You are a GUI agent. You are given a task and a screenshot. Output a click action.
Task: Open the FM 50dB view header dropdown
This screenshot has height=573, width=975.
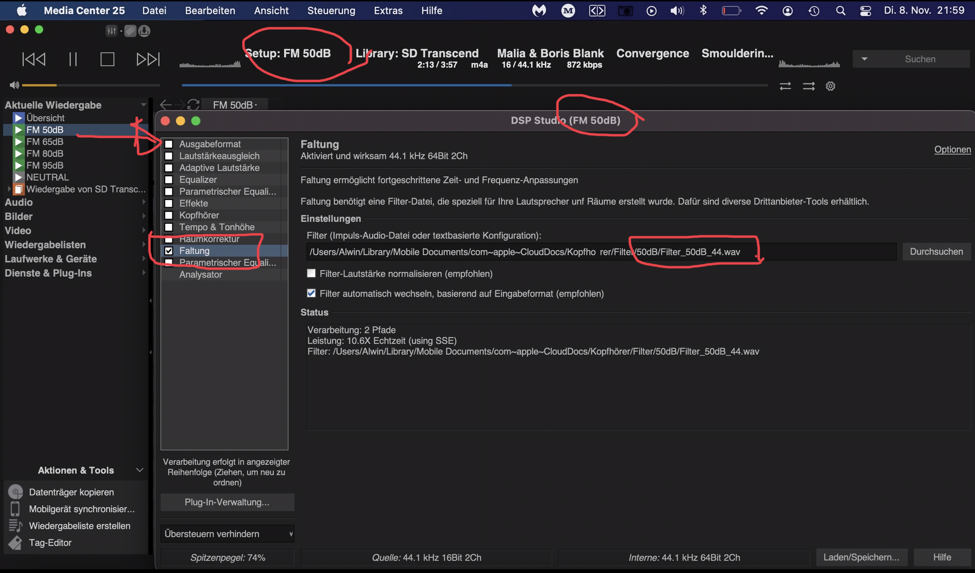pyautogui.click(x=235, y=105)
